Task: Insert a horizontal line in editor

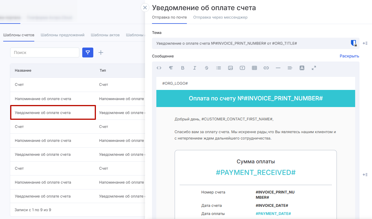Action: tap(278, 68)
